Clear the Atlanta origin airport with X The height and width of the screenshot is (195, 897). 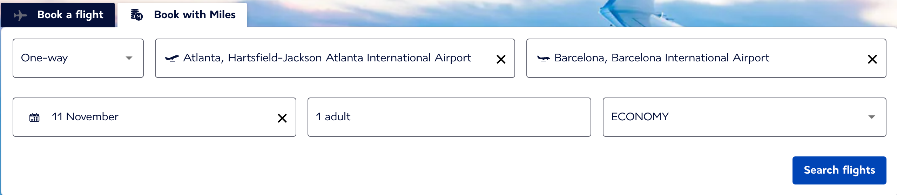pos(501,59)
